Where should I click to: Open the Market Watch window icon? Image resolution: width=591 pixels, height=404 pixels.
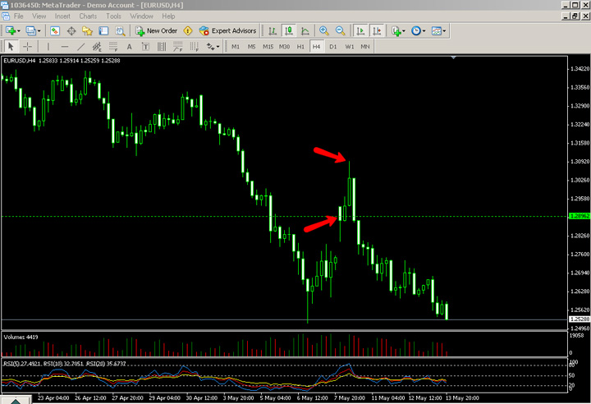(55, 30)
